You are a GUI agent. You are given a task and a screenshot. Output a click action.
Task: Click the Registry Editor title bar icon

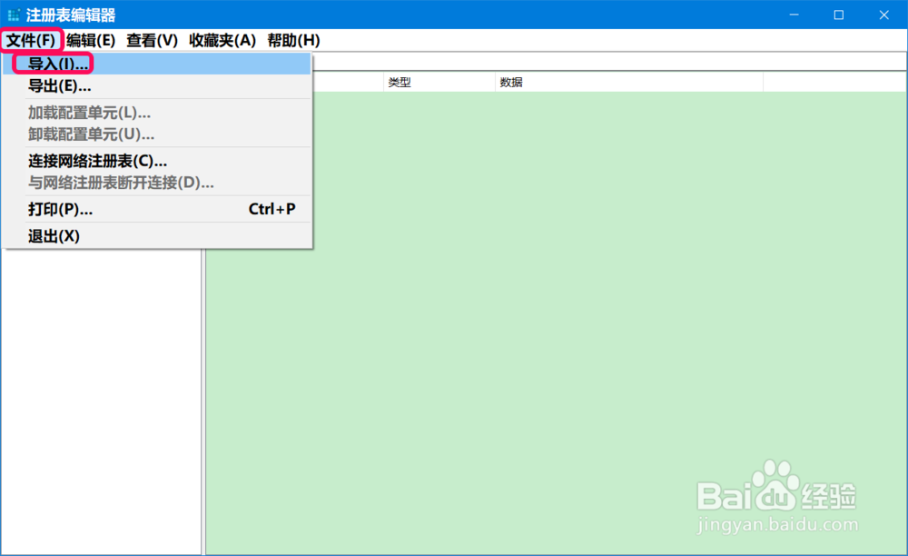[x=13, y=14]
